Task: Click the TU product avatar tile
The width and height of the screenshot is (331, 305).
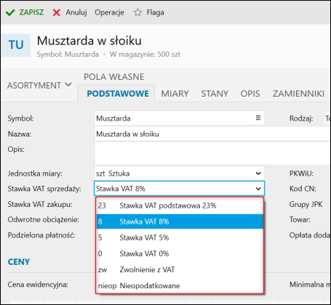Action: pos(16,45)
